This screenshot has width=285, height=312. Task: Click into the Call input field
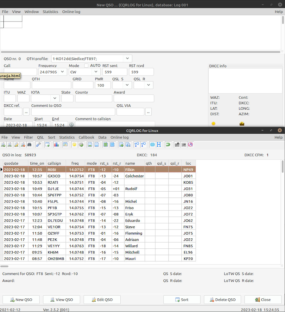(20, 72)
